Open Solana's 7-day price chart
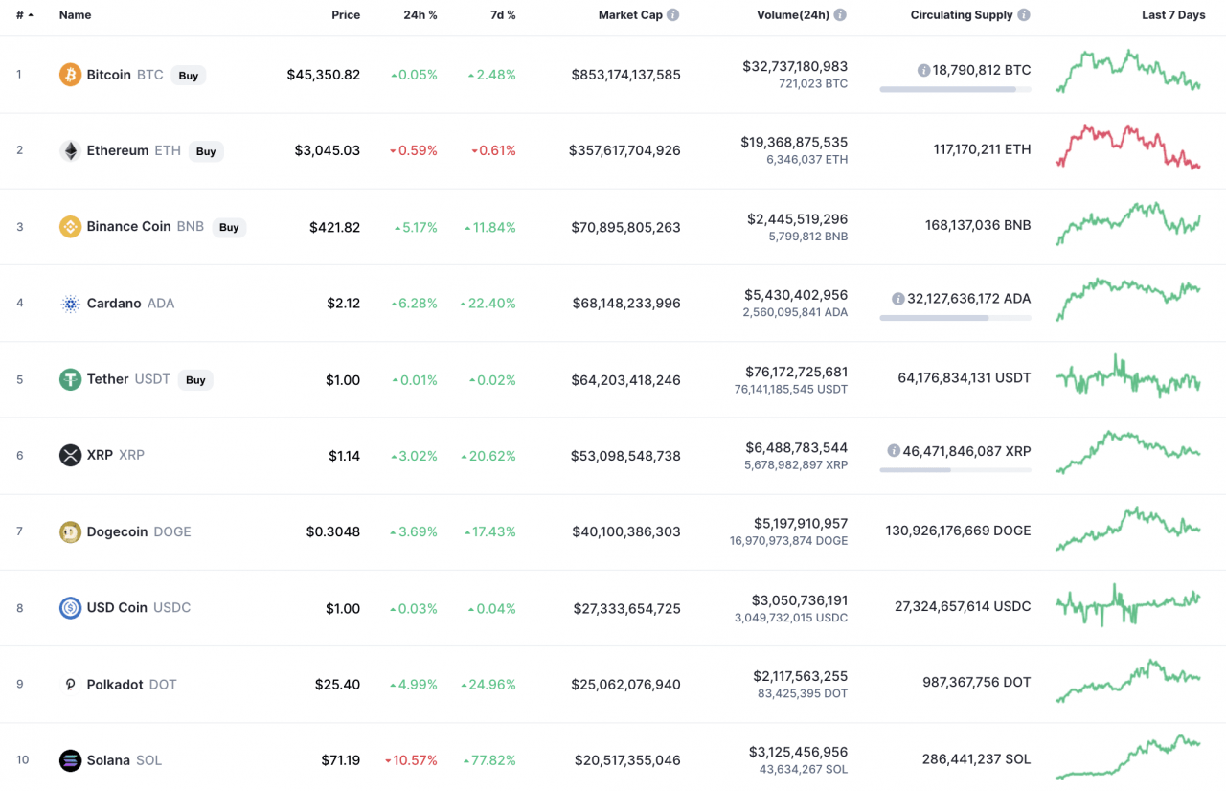The width and height of the screenshot is (1226, 791). 1128,757
